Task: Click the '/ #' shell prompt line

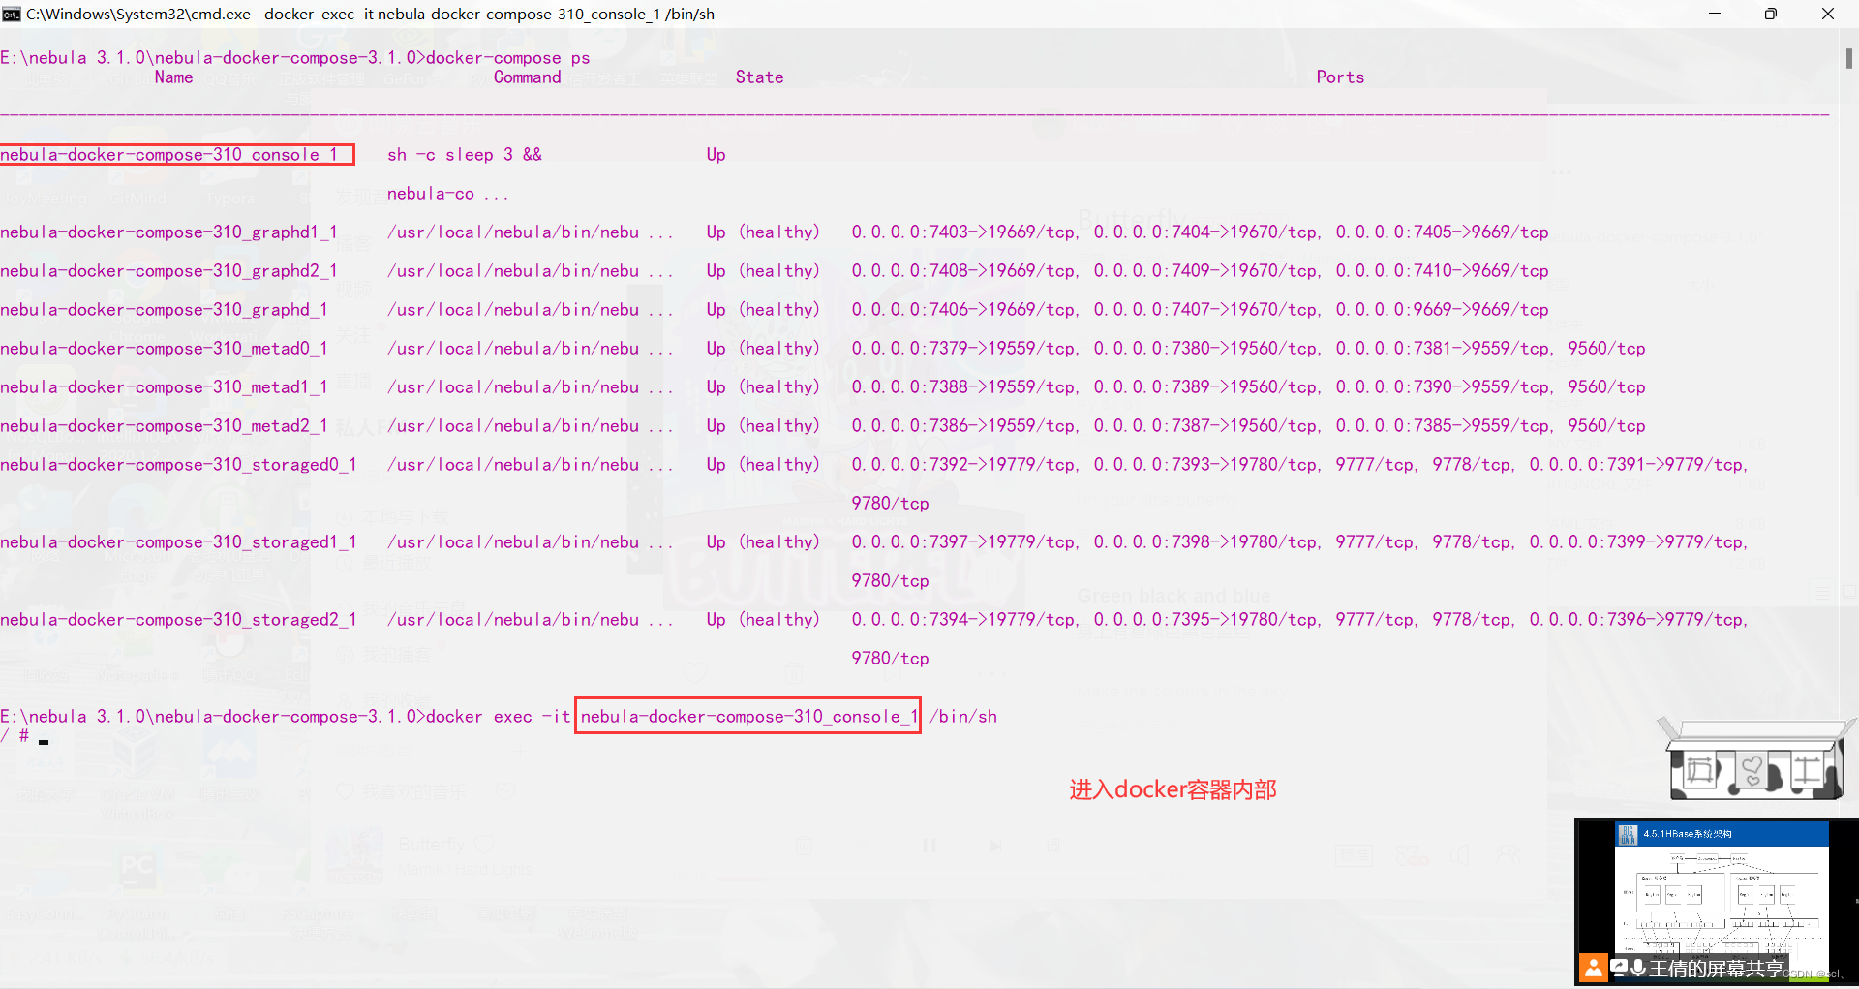Action: (x=15, y=735)
